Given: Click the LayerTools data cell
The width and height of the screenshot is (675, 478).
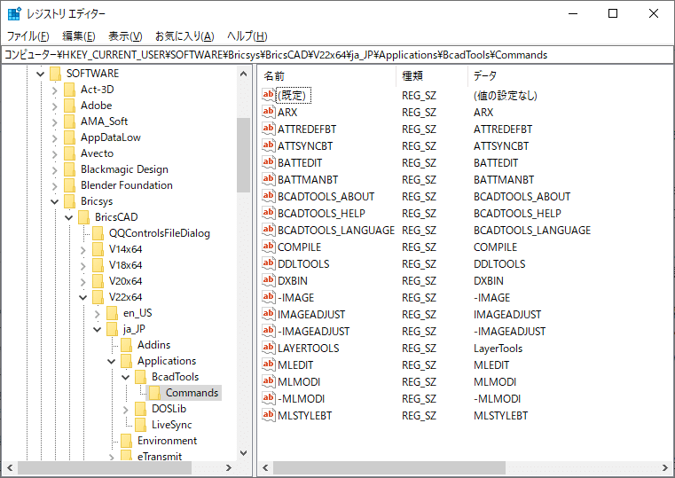Looking at the screenshot, I should click(x=498, y=348).
